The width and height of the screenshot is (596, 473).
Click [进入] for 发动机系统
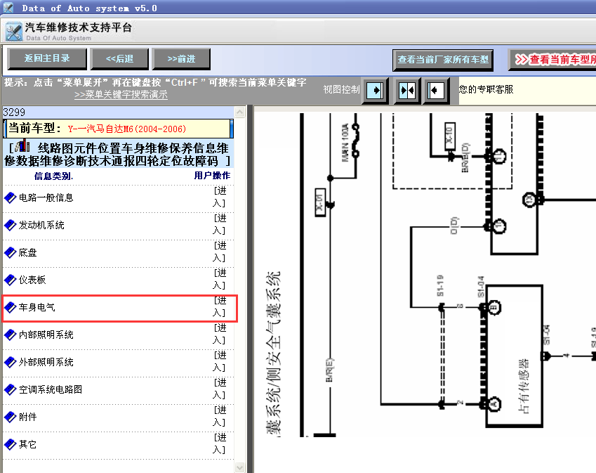(x=219, y=224)
